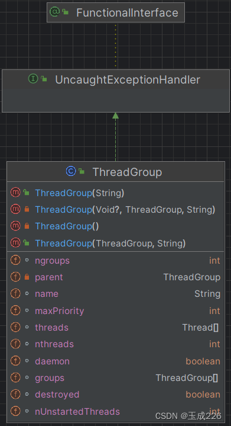Click method icon of ThreadGroup()
231x426 pixels.
click(15, 226)
